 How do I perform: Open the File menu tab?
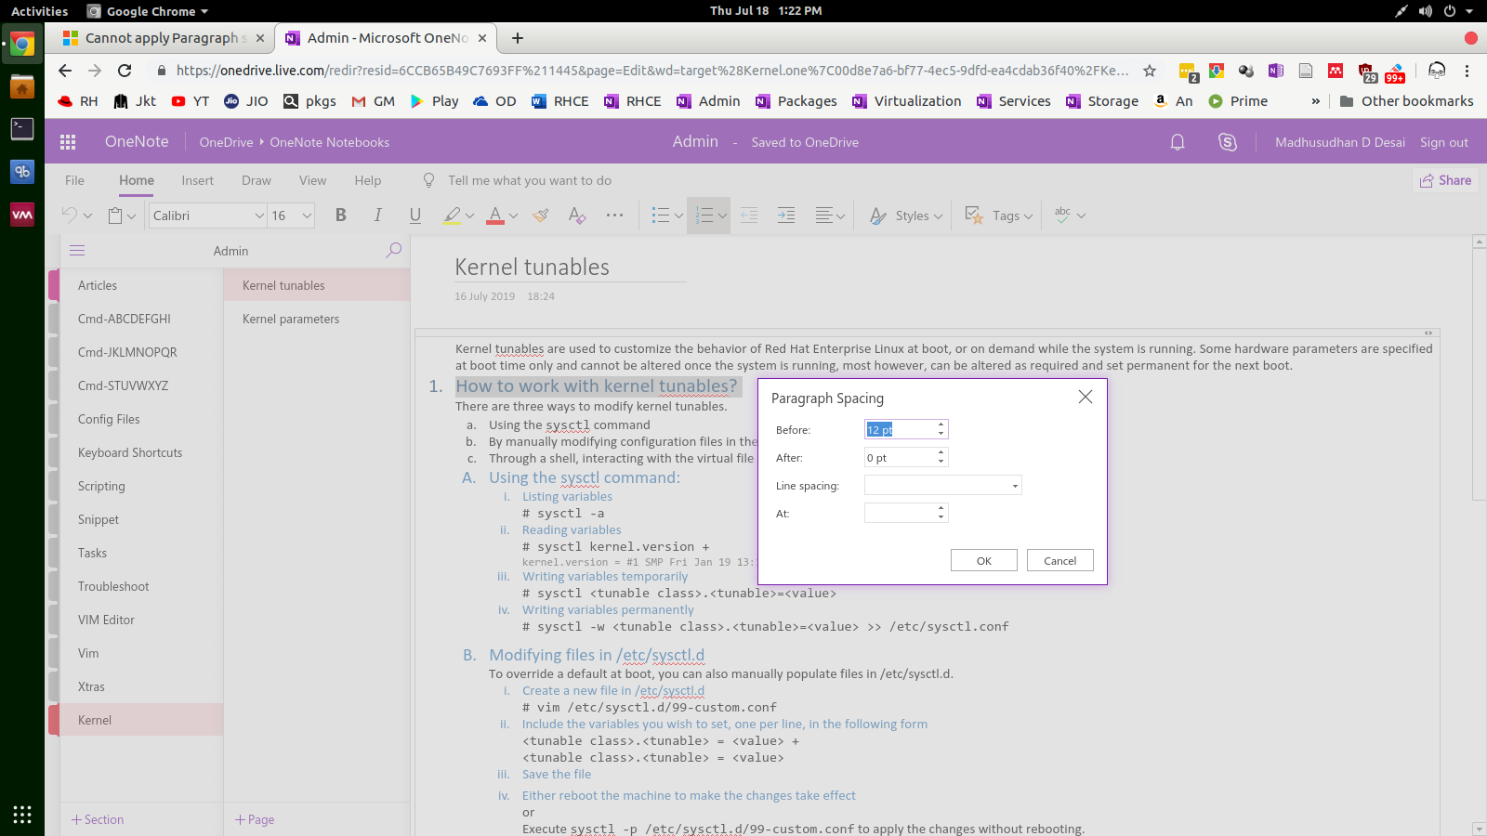[x=74, y=180]
